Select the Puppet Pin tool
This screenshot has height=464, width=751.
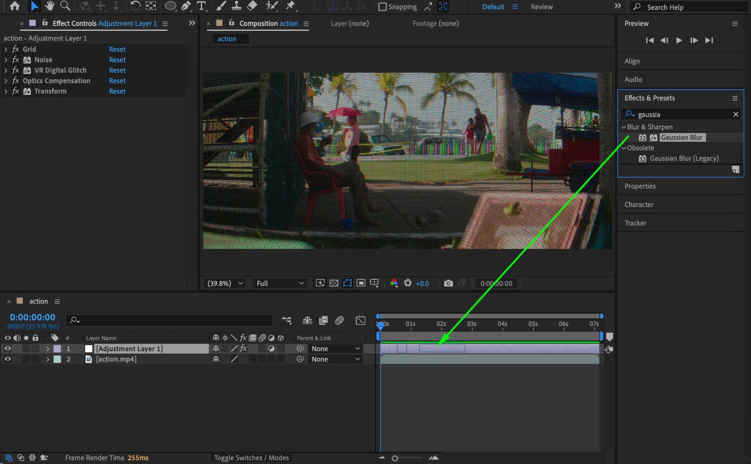290,6
